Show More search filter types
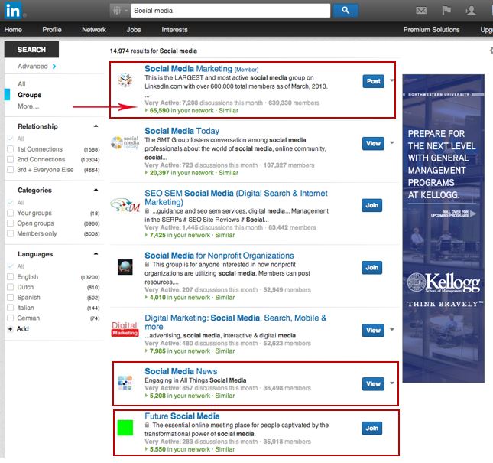Viewport: 493px width, 463px height. point(28,106)
